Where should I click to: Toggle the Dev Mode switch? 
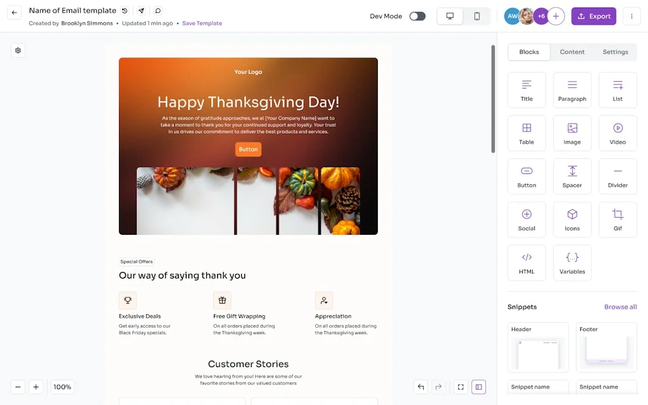418,16
